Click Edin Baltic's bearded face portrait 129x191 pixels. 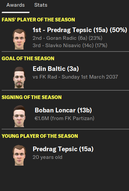coord(19,78)
